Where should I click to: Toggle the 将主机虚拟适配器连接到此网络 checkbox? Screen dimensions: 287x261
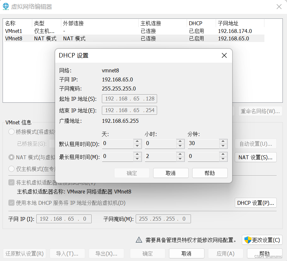(11, 182)
